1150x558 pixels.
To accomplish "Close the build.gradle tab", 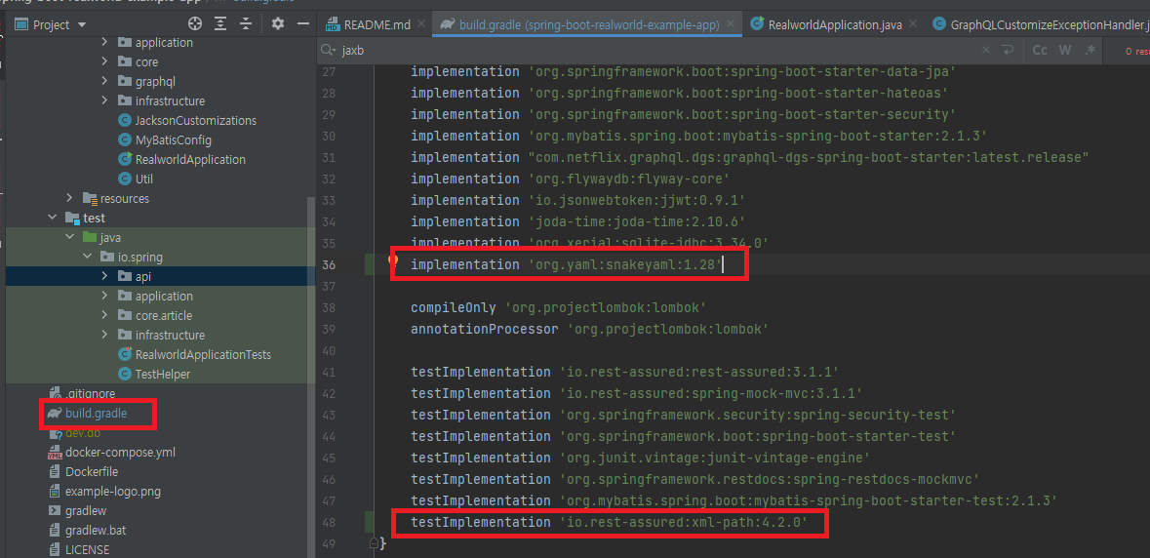I will pyautogui.click(x=730, y=24).
